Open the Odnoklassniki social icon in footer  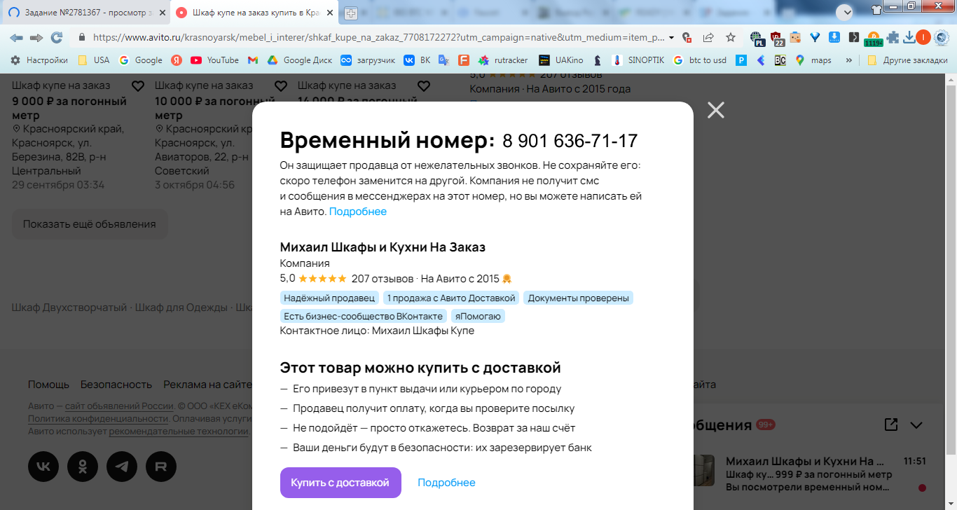[x=83, y=467]
